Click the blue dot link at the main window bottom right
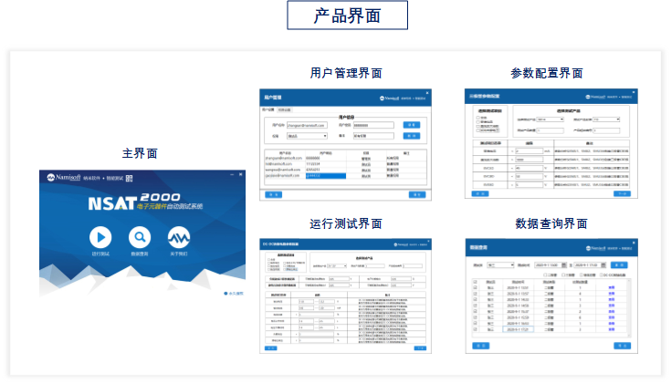 tap(234, 294)
